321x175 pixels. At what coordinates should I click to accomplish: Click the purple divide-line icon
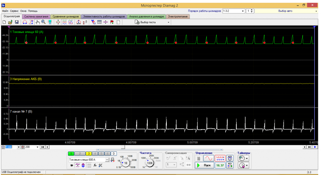click(x=106, y=22)
